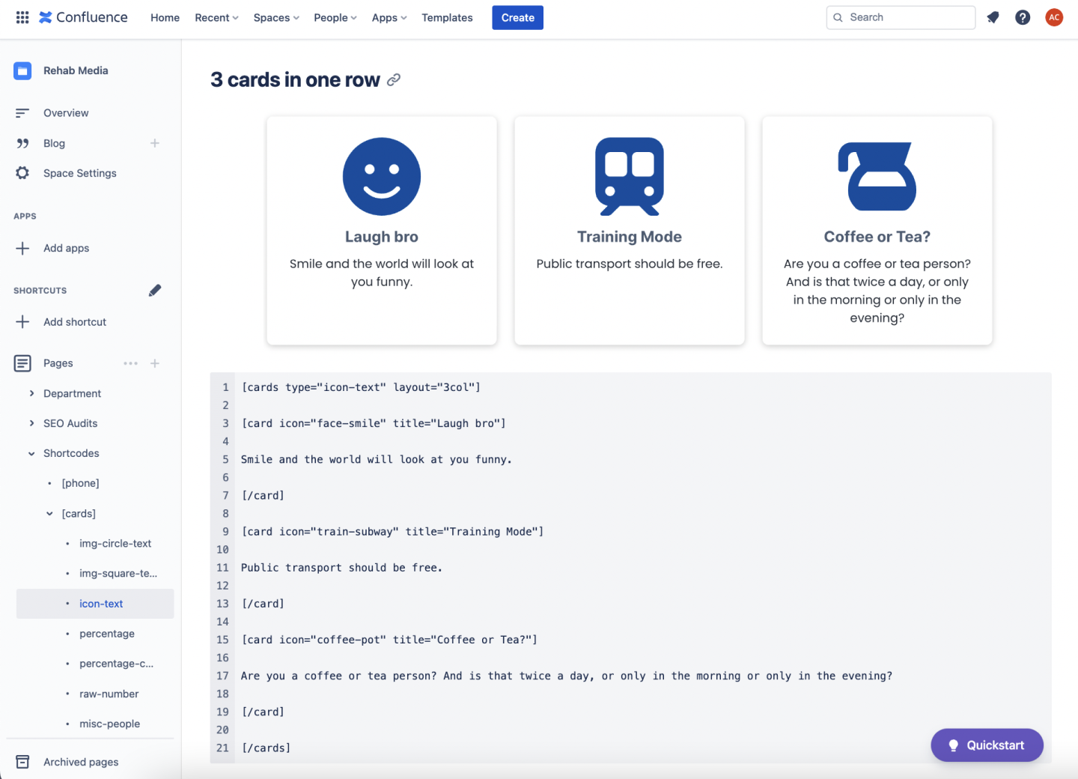Click the AC user profile avatar
This screenshot has width=1078, height=779.
(1054, 17)
